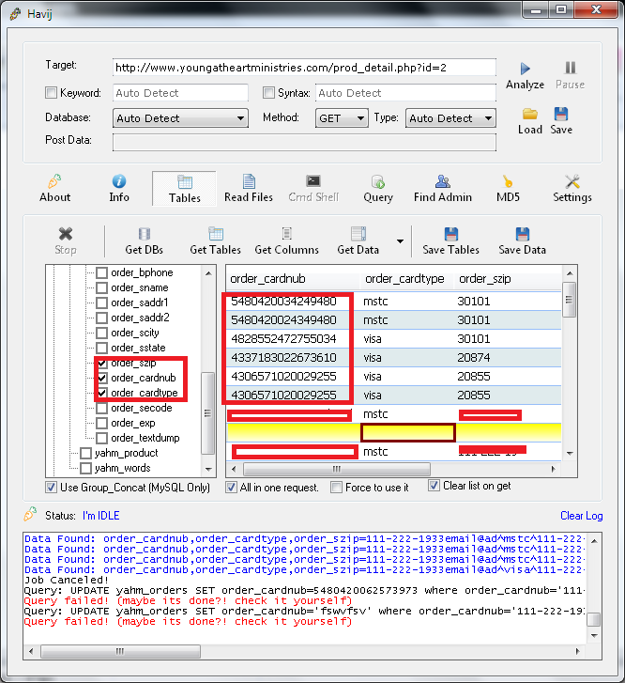Click the log panel scroll up arrow
The width and height of the screenshot is (625, 683).
594,541
